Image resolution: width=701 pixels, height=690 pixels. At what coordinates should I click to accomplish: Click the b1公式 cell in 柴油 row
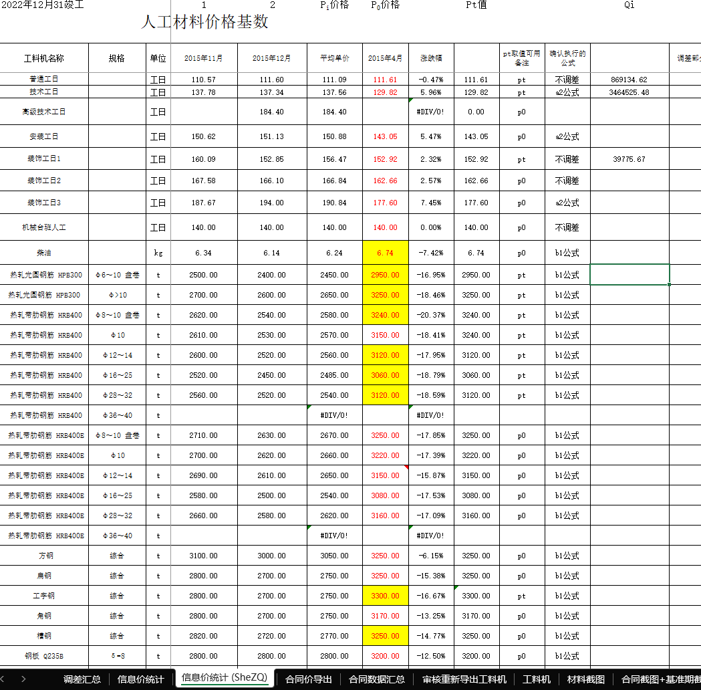pyautogui.click(x=567, y=253)
